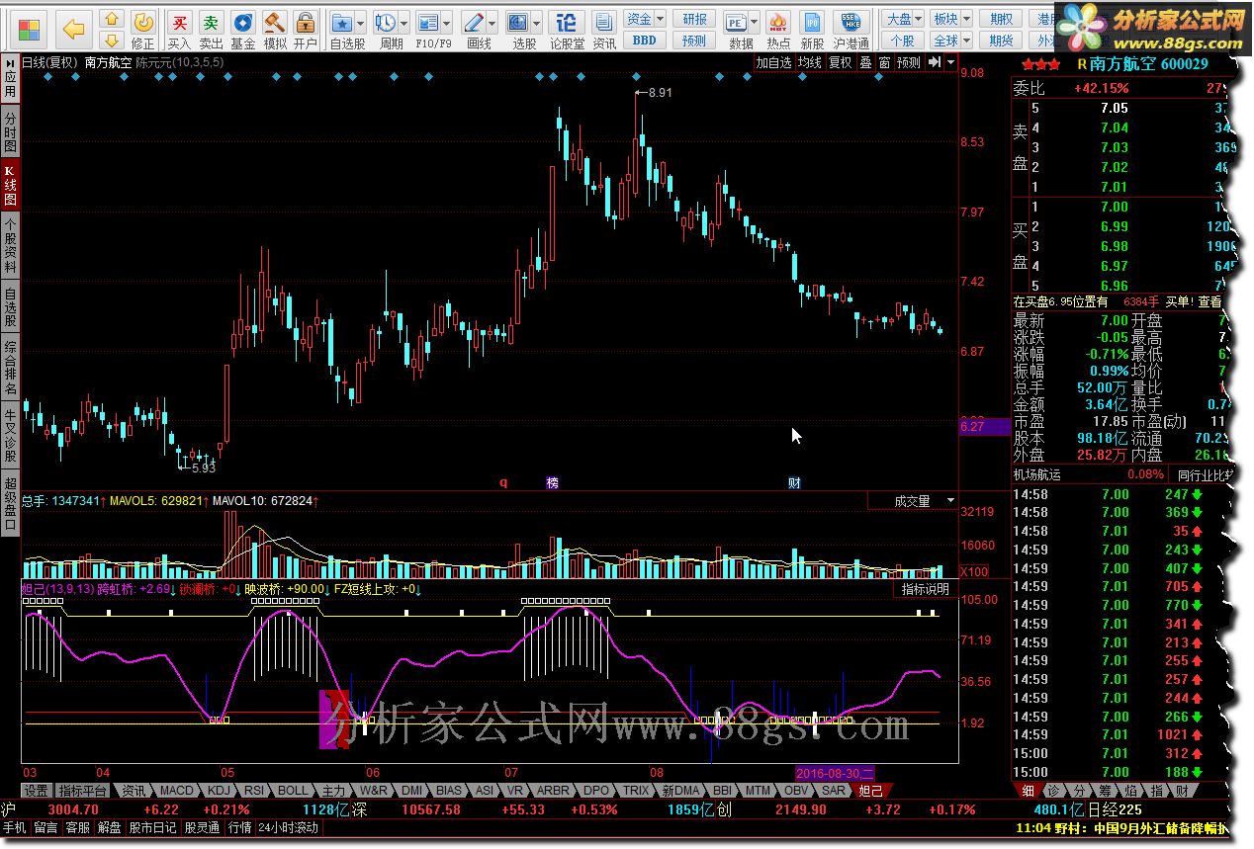This screenshot has height=849, width=1254.
Task: Click the 卖出 sell icon
Action: (x=211, y=29)
